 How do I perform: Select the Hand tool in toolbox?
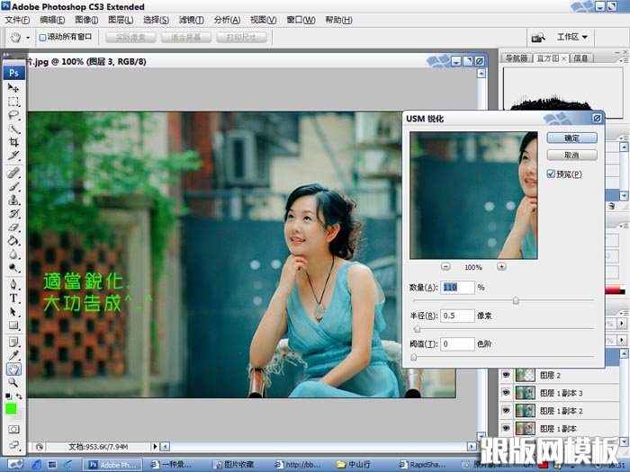[13, 369]
